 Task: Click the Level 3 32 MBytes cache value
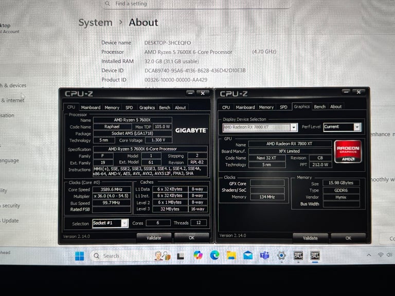170,209
